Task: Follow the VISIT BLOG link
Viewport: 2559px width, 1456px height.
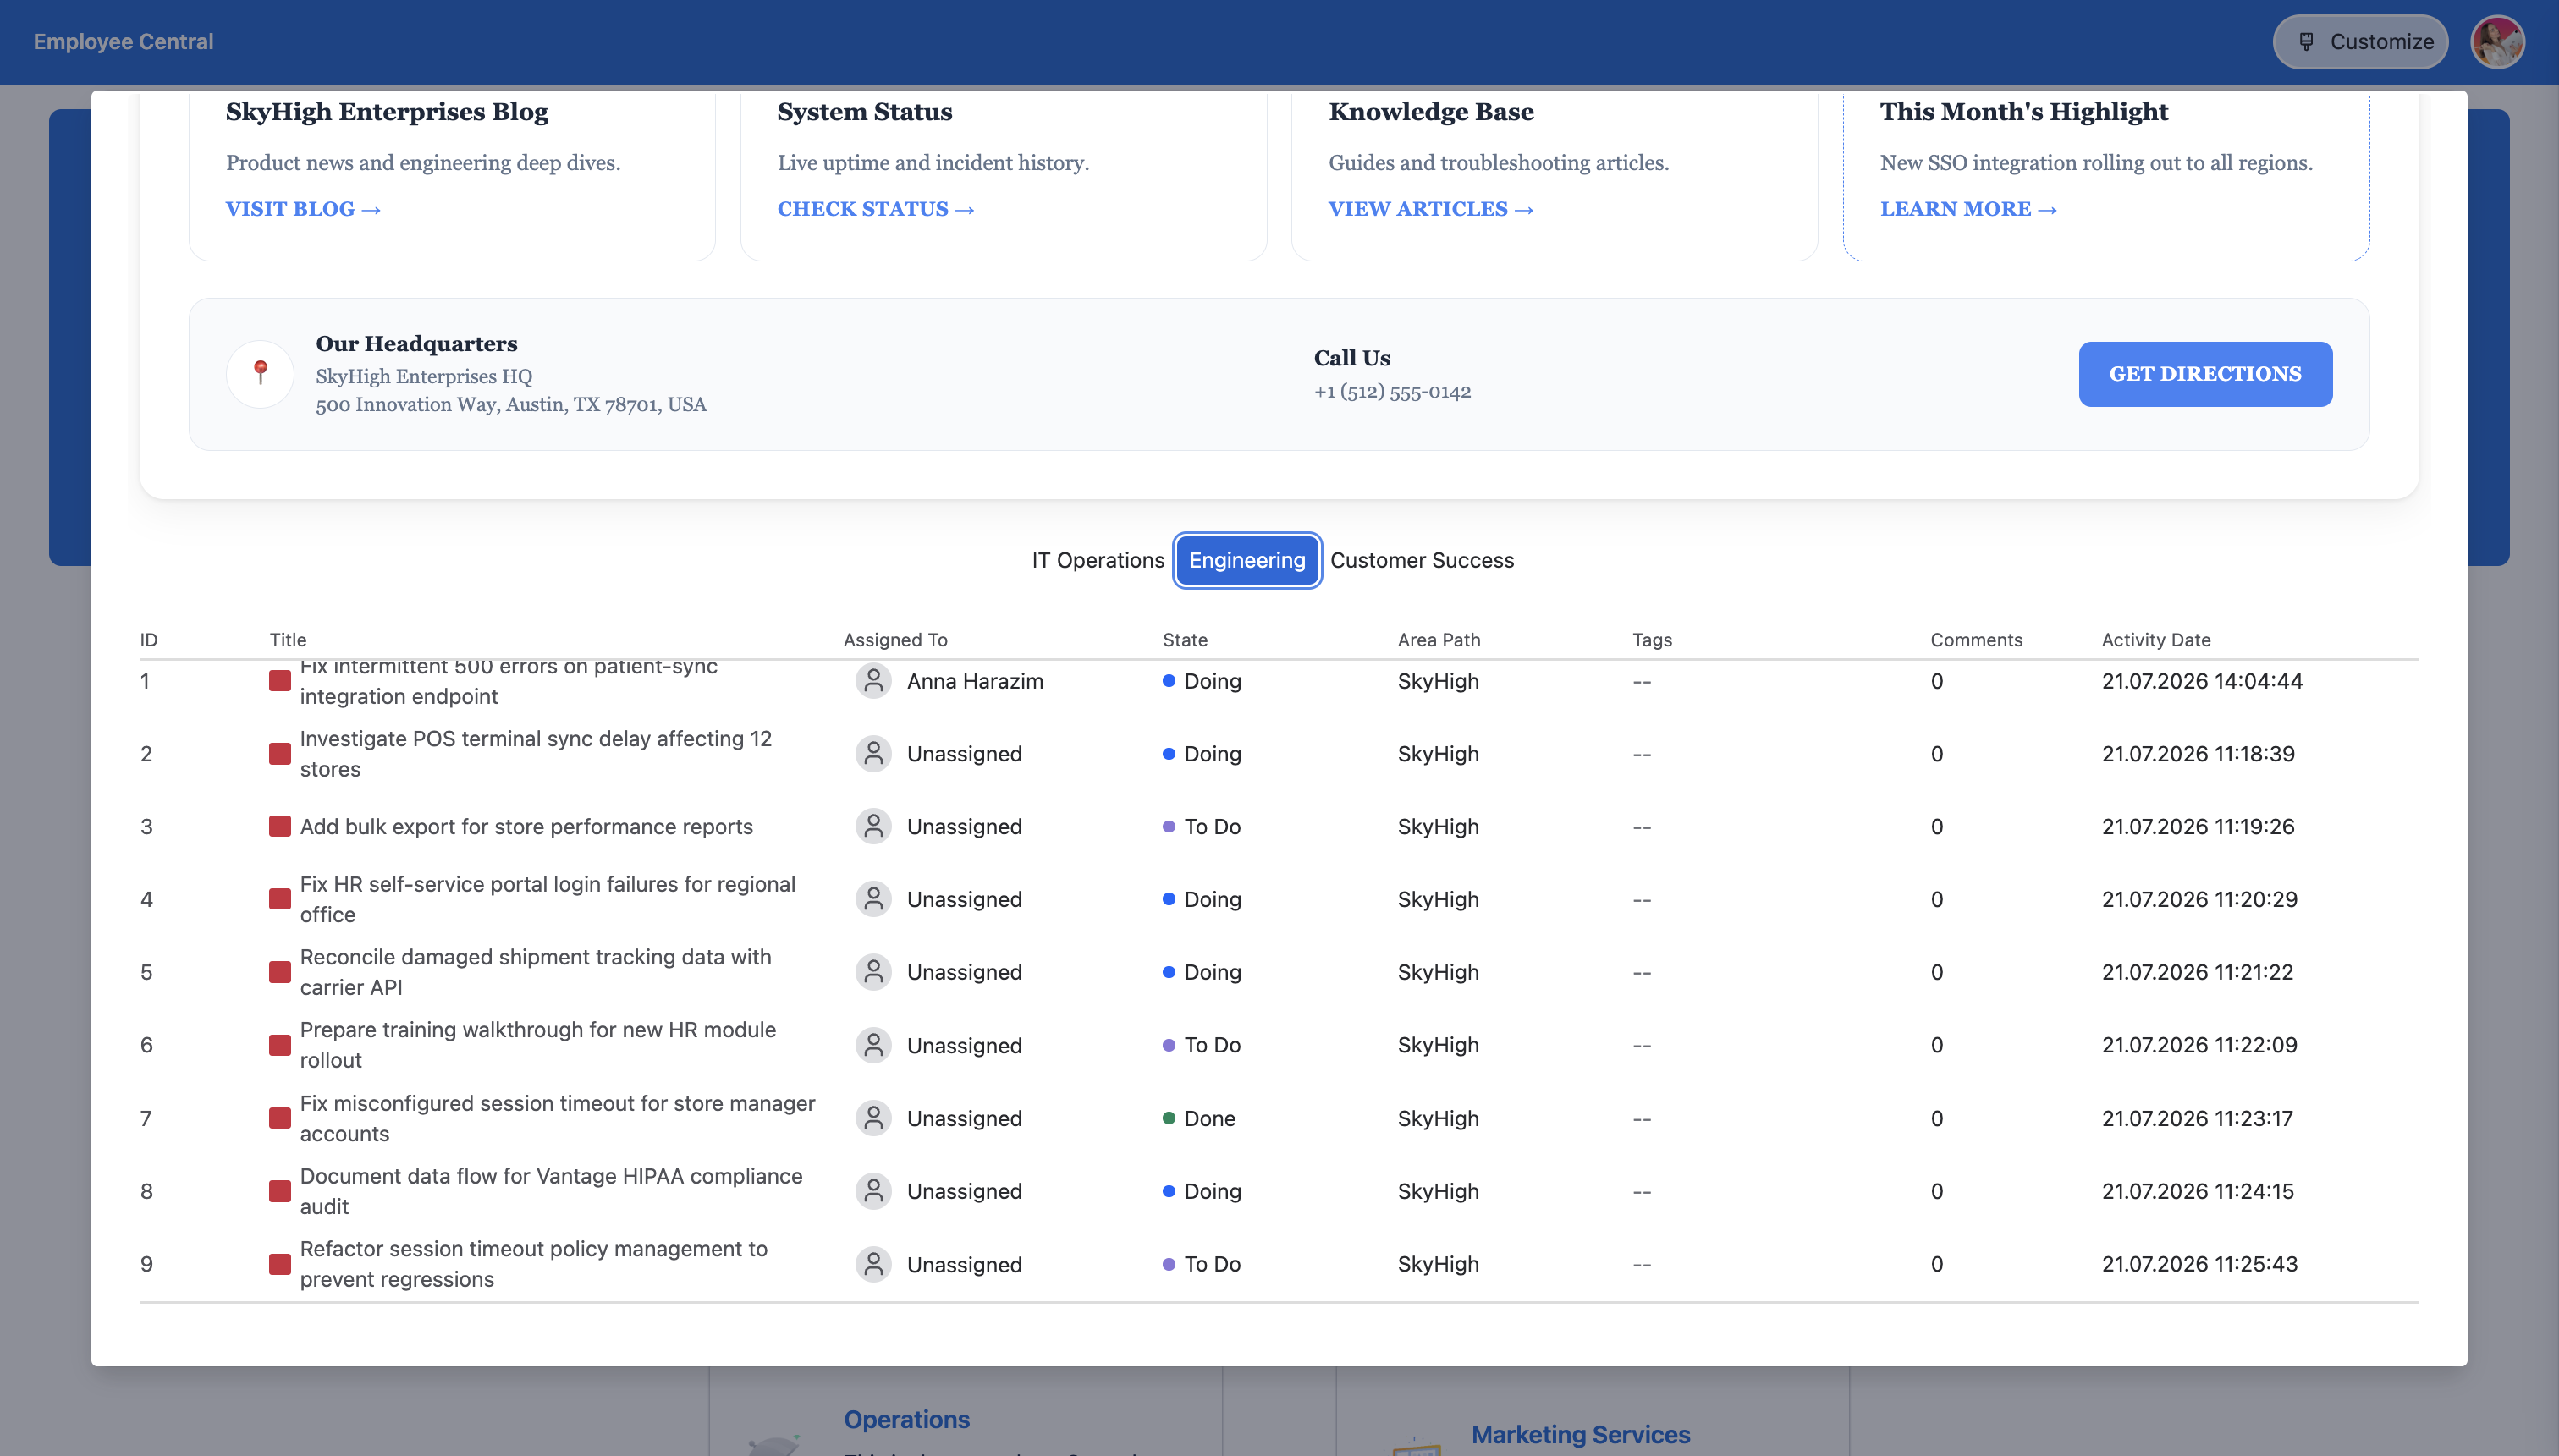Action: pyautogui.click(x=303, y=209)
